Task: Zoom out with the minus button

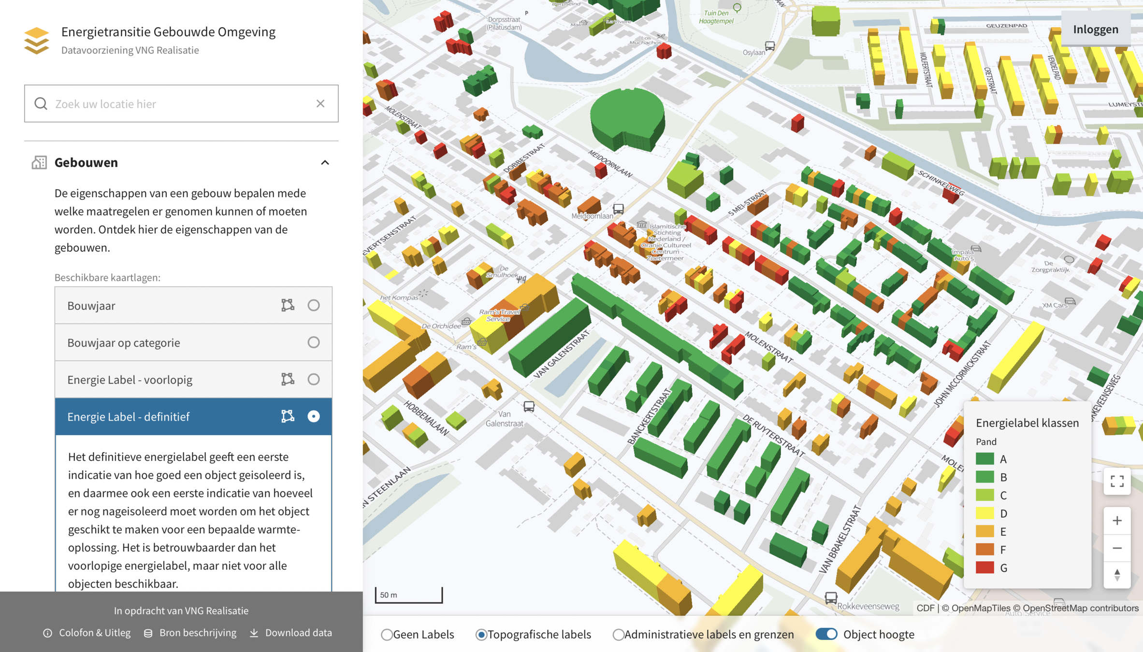Action: (x=1117, y=548)
